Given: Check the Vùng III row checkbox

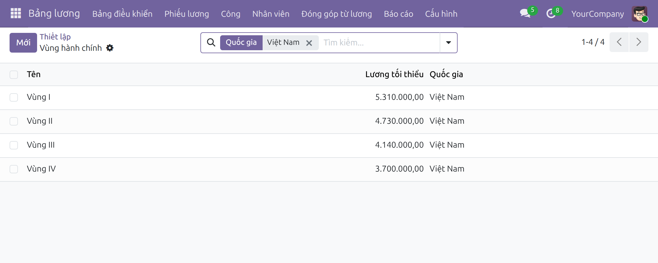Looking at the screenshot, I should click(x=14, y=145).
